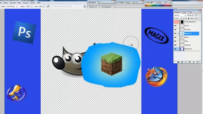
Task: Switch to the Stile tab
Action: tap(166, 3)
